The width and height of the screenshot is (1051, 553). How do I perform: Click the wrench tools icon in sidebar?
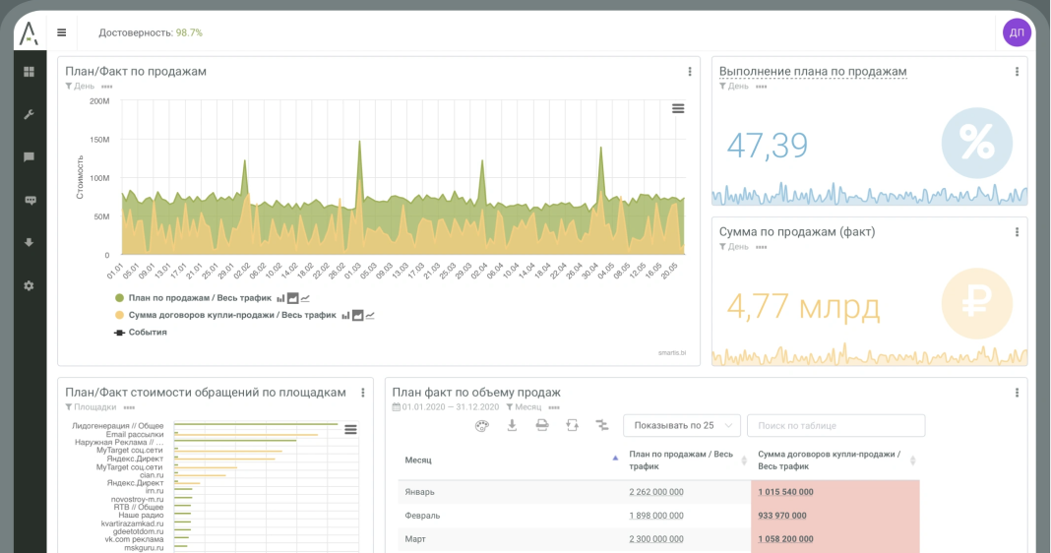[x=29, y=114]
